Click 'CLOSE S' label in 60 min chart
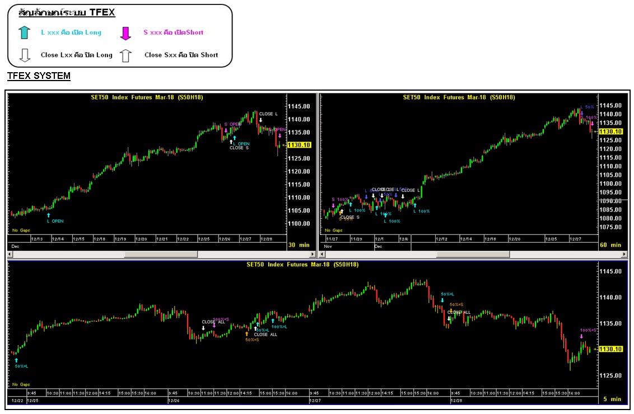 tap(349, 217)
